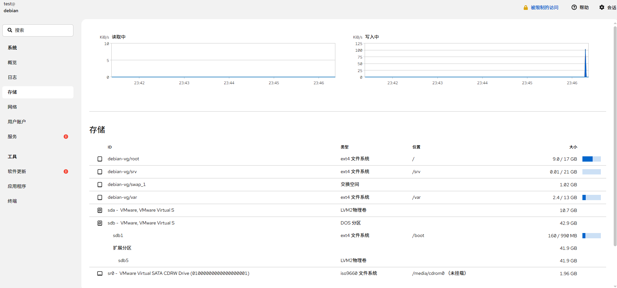Click the sr0 optical drive icon
The image size is (617, 288).
coord(100,274)
